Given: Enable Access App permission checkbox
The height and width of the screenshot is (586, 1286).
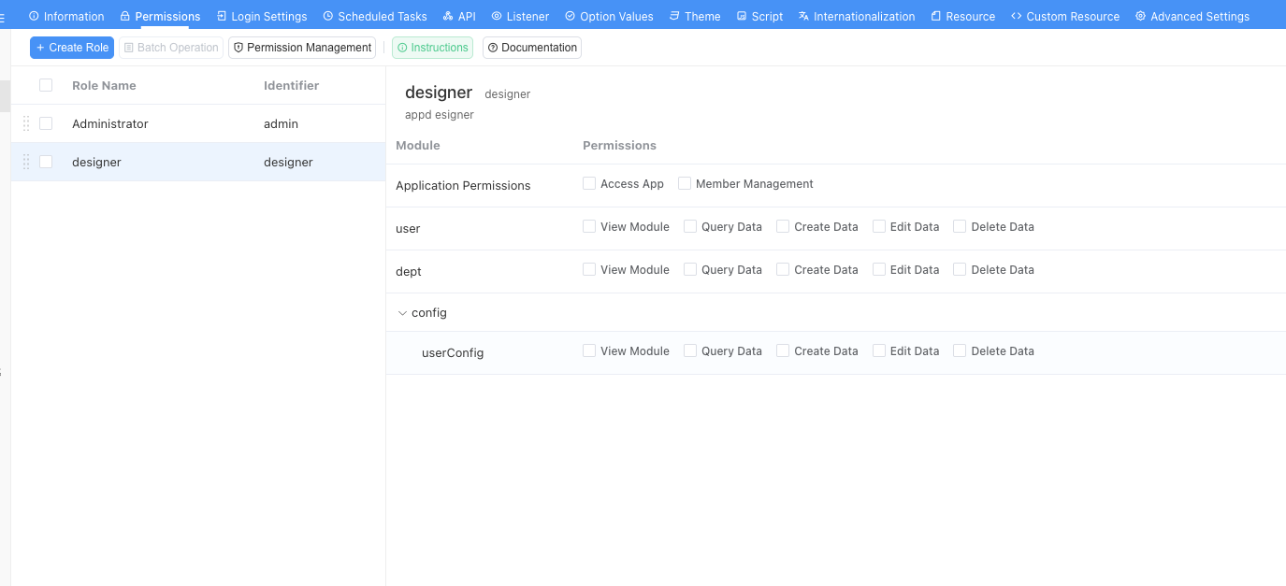Looking at the screenshot, I should coord(589,183).
